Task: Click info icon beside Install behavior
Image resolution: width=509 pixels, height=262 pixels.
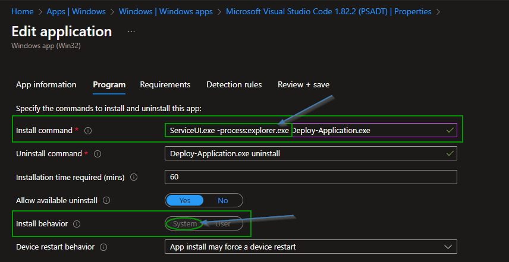Action: [77, 224]
